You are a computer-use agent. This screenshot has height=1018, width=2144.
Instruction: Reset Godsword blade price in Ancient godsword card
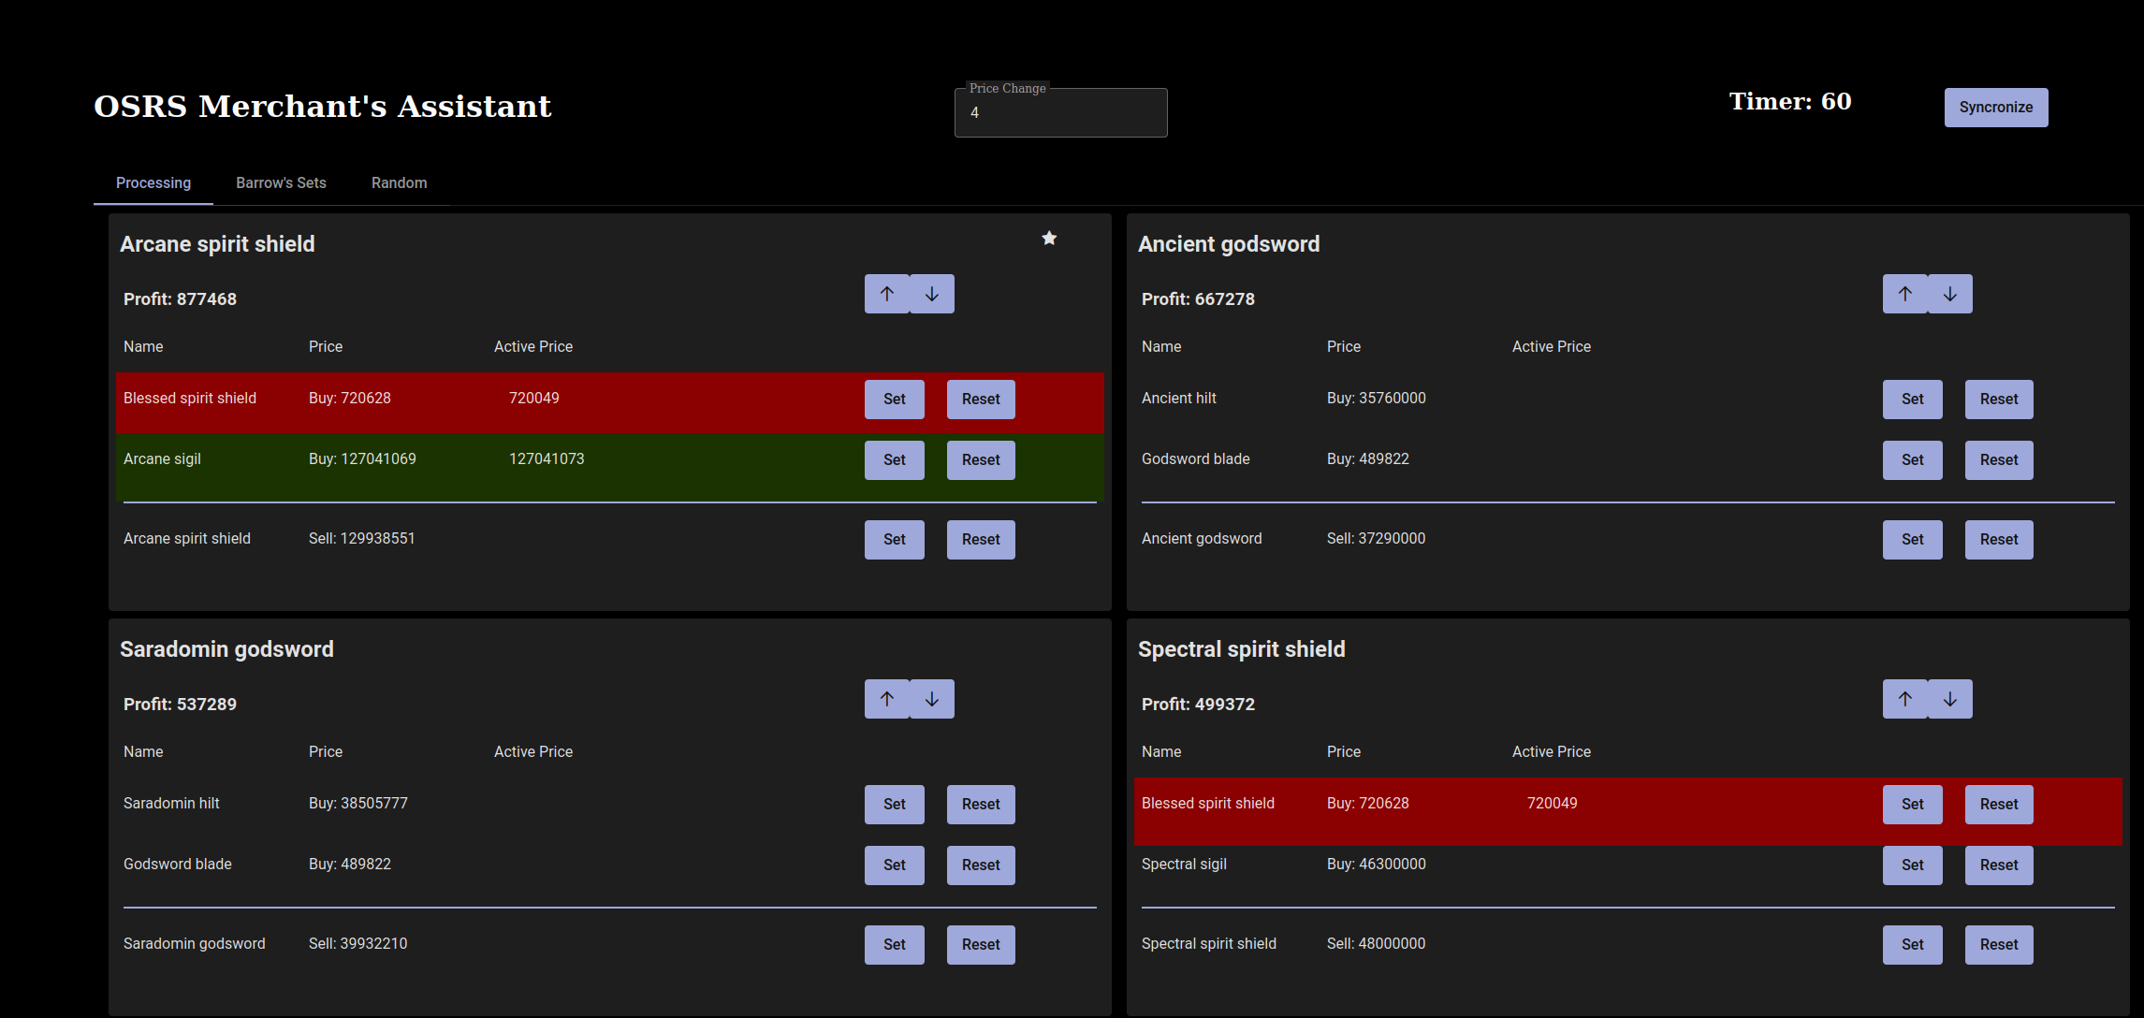click(1999, 460)
